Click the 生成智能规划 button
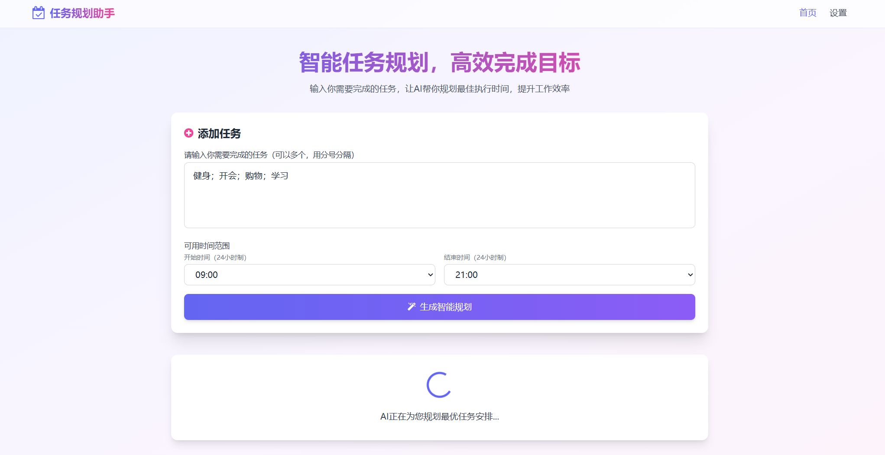 coord(439,307)
